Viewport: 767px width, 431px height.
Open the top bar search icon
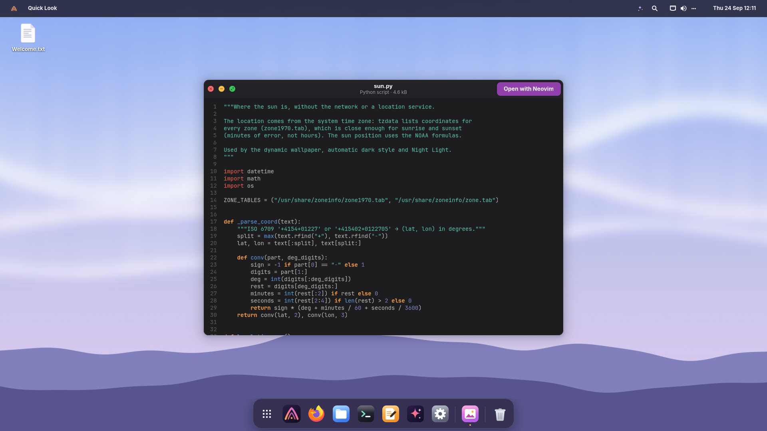click(655, 8)
